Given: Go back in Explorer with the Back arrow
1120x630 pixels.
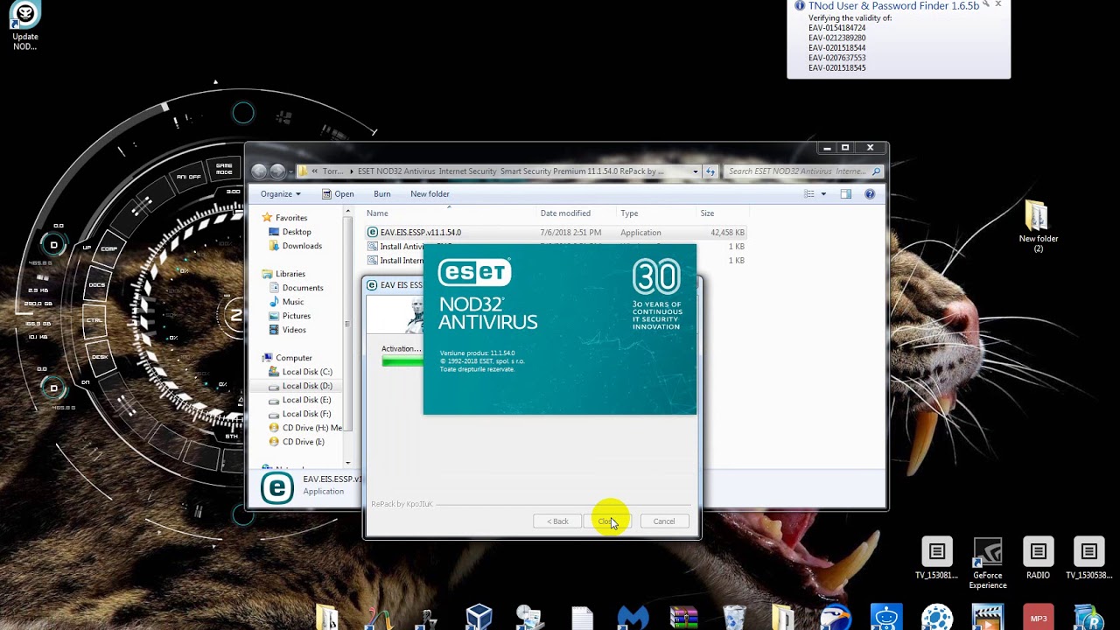Looking at the screenshot, I should (x=259, y=171).
